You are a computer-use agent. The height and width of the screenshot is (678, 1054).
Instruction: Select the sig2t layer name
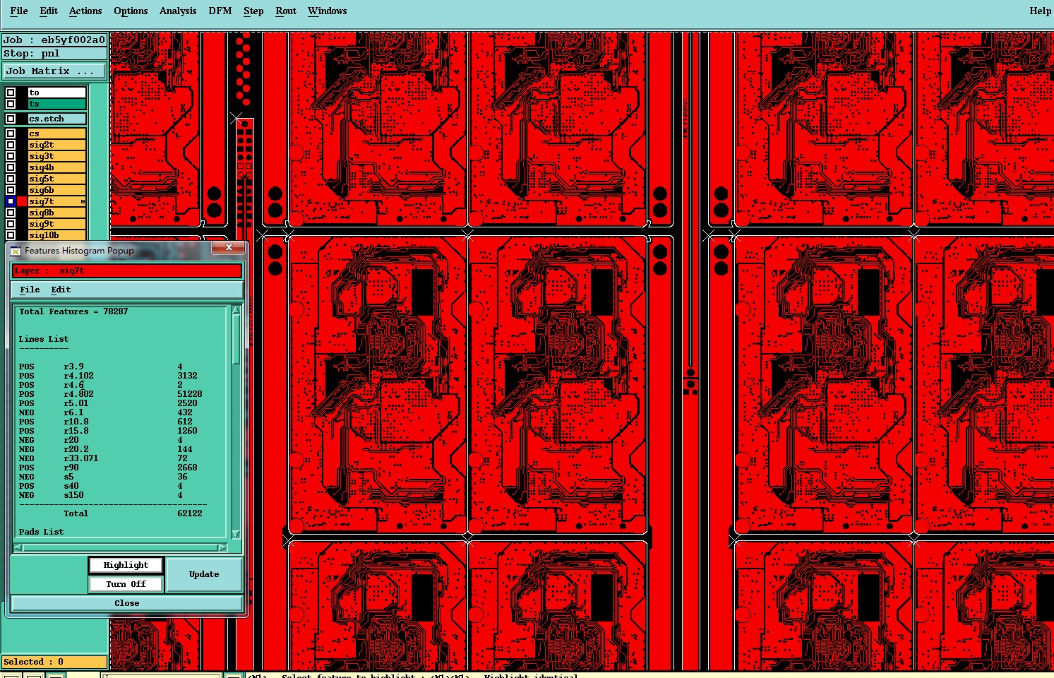click(57, 145)
